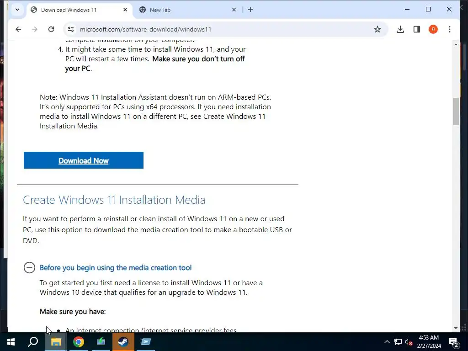Reload the Download Windows 11 page
The height and width of the screenshot is (351, 468).
tap(51, 29)
